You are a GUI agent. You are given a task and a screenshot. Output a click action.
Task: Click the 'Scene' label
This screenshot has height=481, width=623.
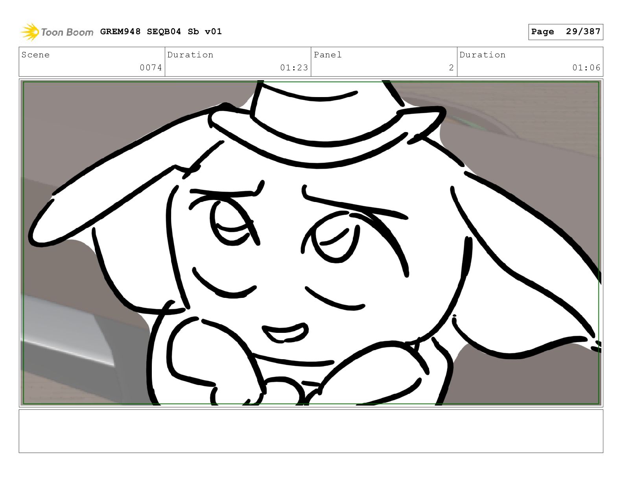tap(36, 55)
